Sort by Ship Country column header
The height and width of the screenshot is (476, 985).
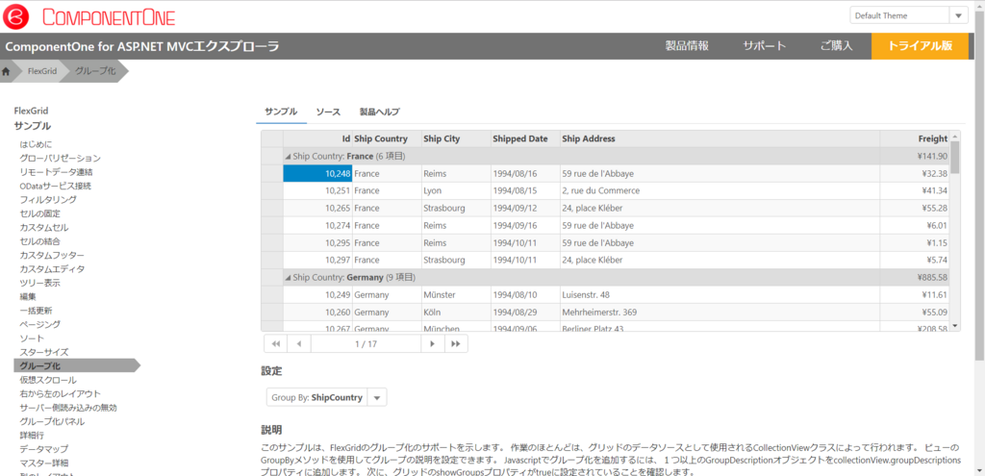point(387,138)
